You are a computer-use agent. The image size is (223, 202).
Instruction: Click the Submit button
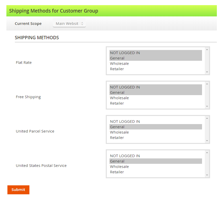(x=18, y=190)
